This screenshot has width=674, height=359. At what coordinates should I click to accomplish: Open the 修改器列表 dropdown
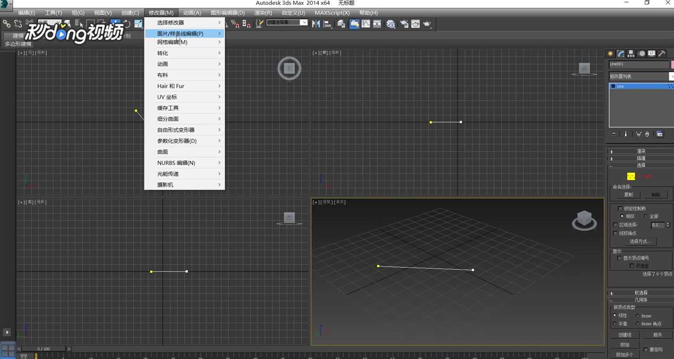(x=641, y=76)
